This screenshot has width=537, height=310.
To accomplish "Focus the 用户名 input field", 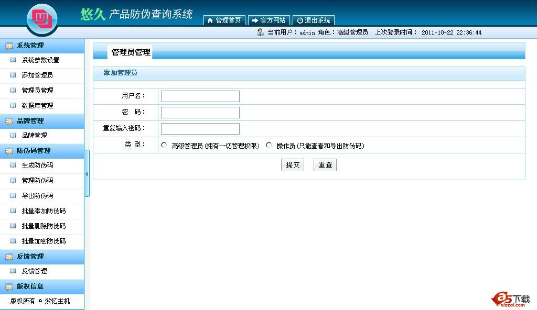I will tap(200, 96).
